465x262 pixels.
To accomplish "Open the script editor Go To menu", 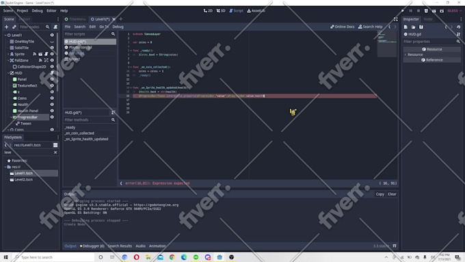I will click(104, 27).
